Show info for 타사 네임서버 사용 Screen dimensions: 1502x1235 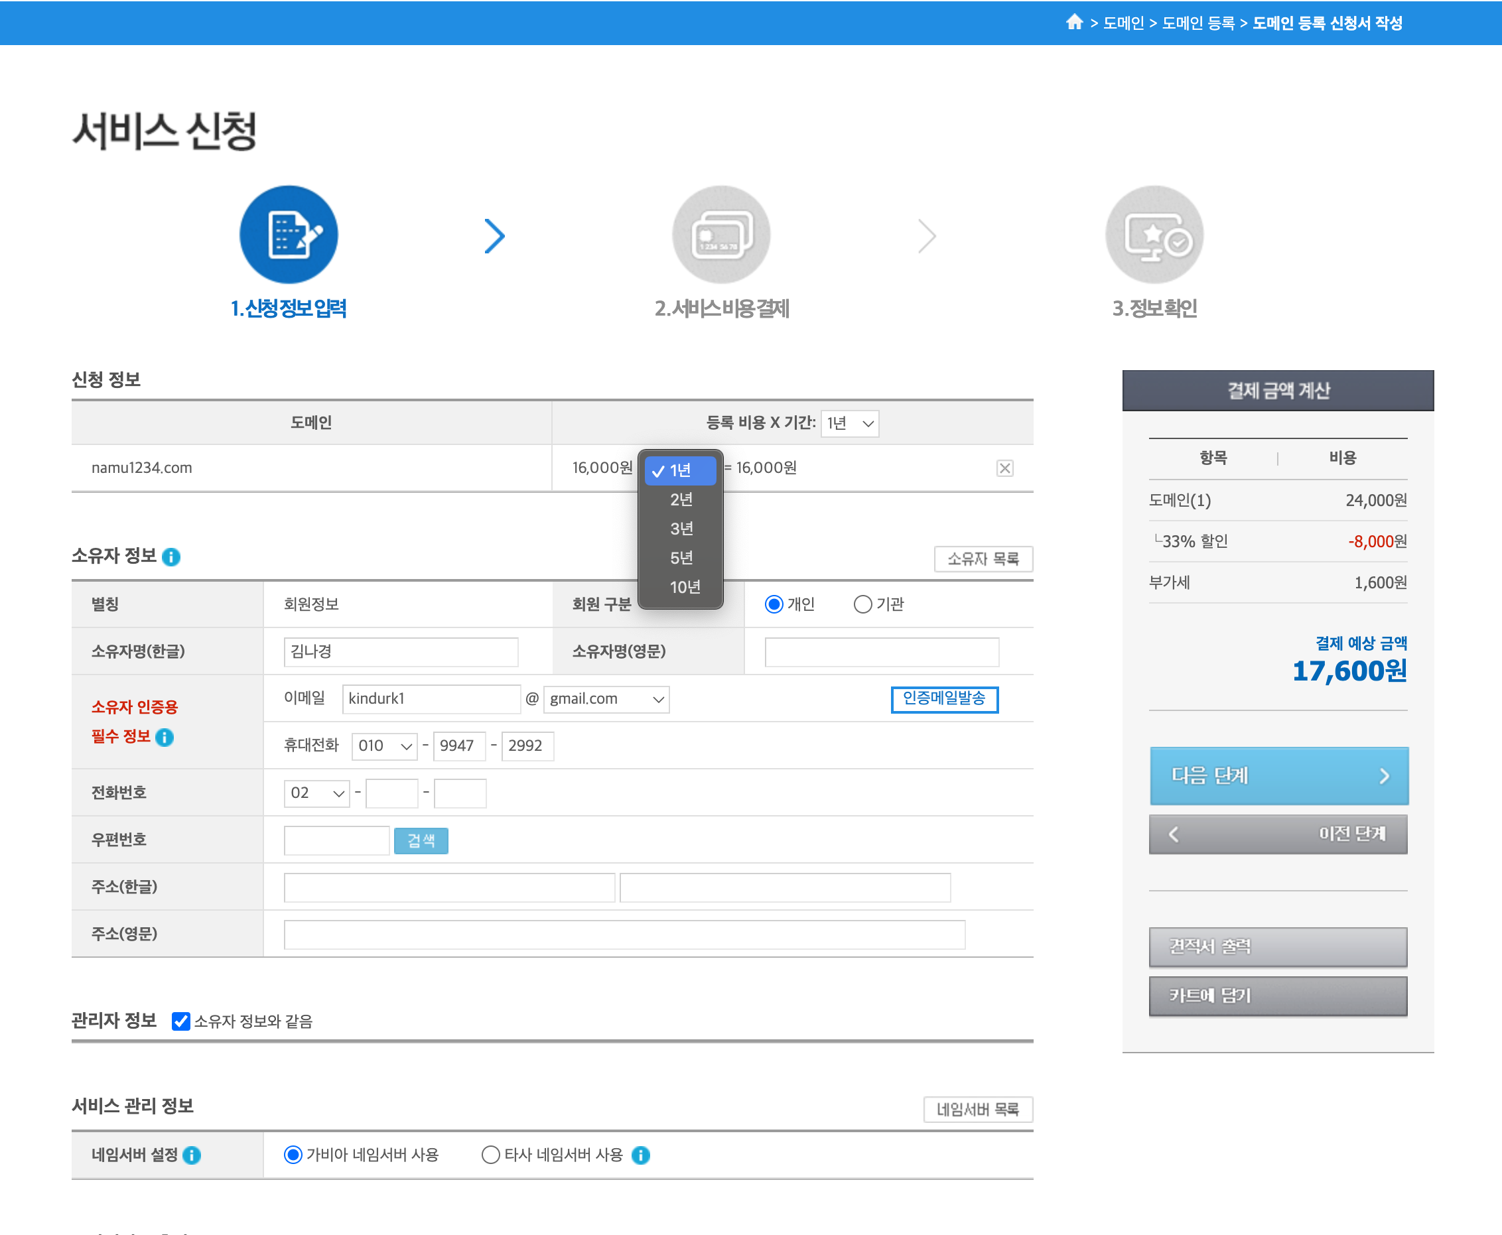[x=640, y=1155]
